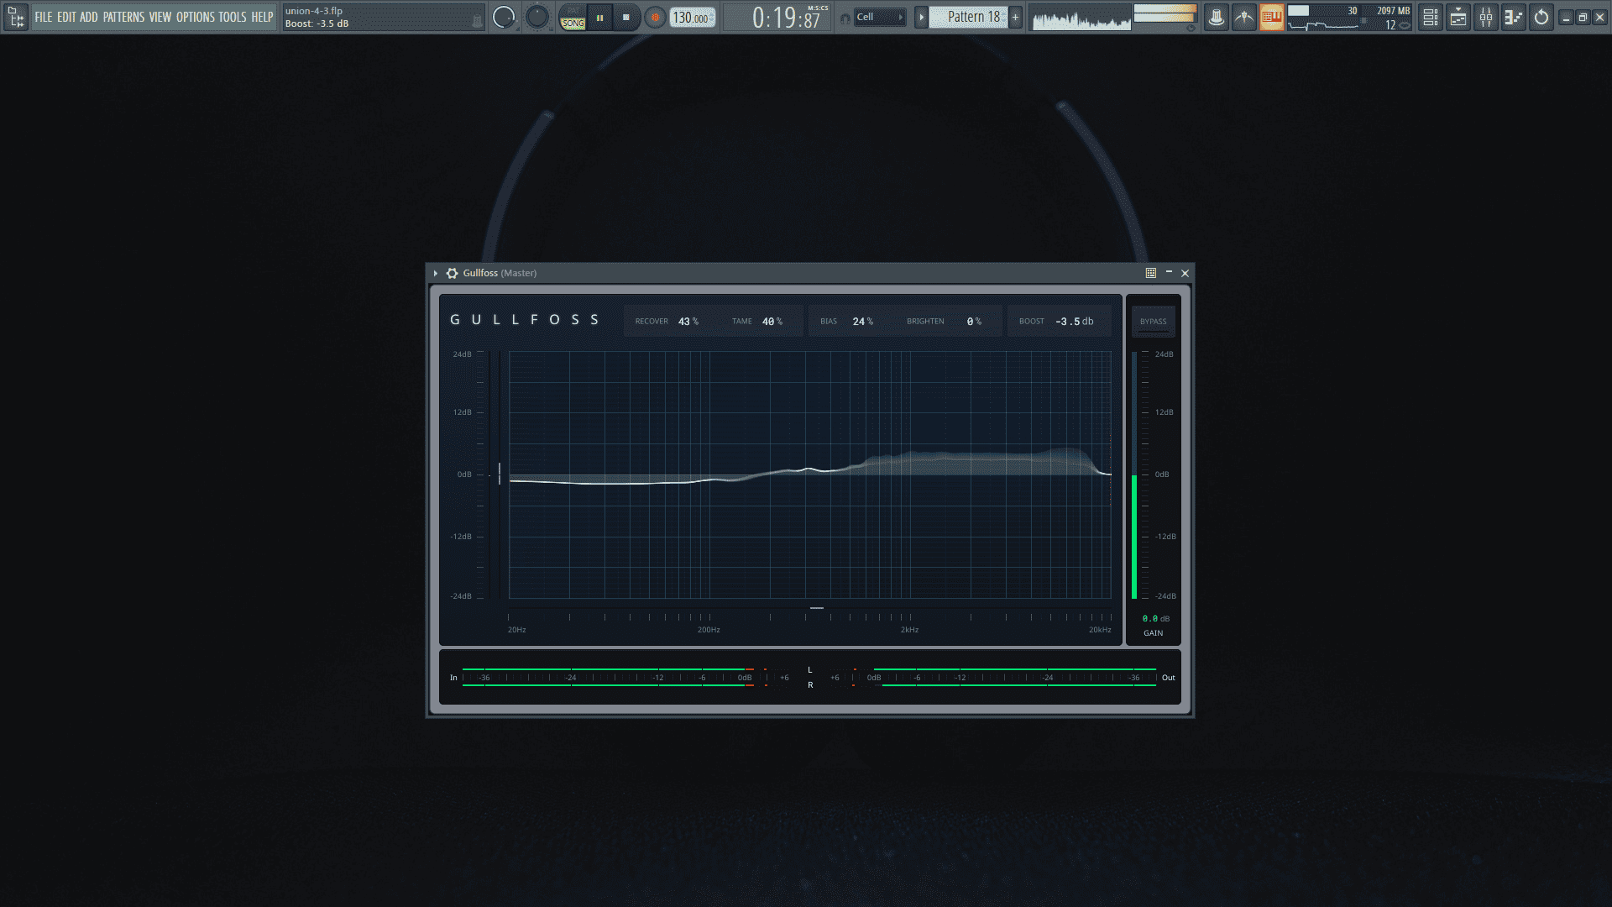Click the master volume knob in toolbar
Screen dimensions: 1612x907
coord(504,17)
